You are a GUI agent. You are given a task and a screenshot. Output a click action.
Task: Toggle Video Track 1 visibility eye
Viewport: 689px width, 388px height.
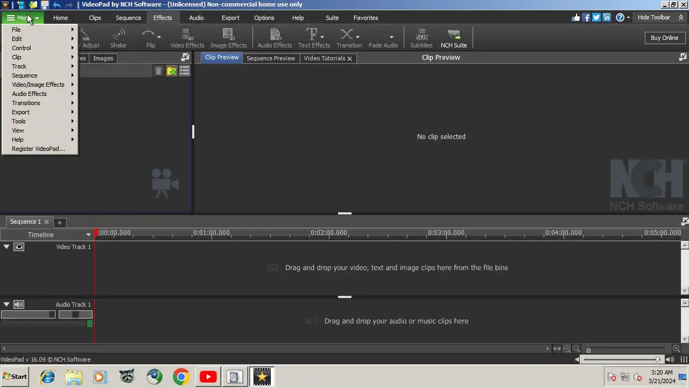point(19,247)
